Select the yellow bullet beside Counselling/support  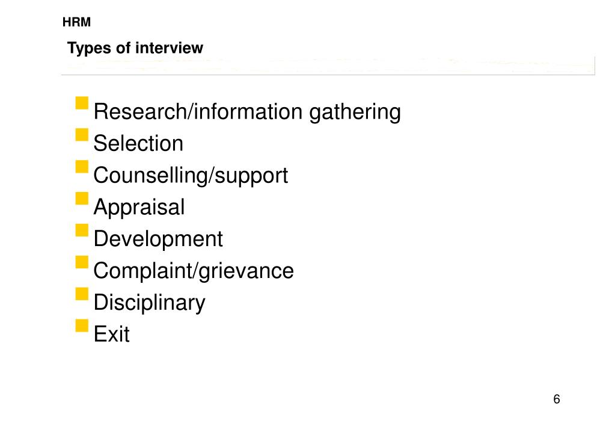(x=82, y=166)
